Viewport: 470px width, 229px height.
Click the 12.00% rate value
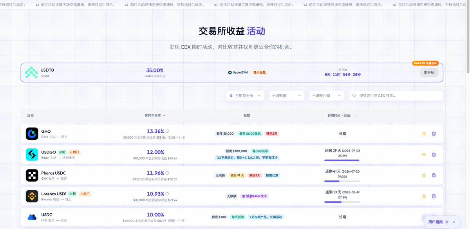155,152
